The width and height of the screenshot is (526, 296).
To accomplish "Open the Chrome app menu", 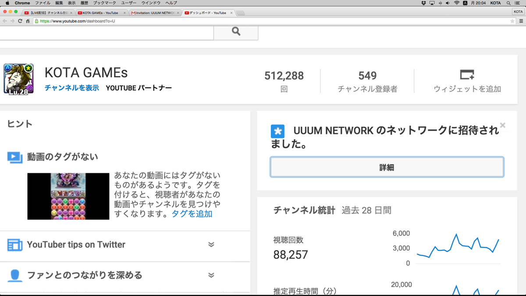I will coord(22,3).
